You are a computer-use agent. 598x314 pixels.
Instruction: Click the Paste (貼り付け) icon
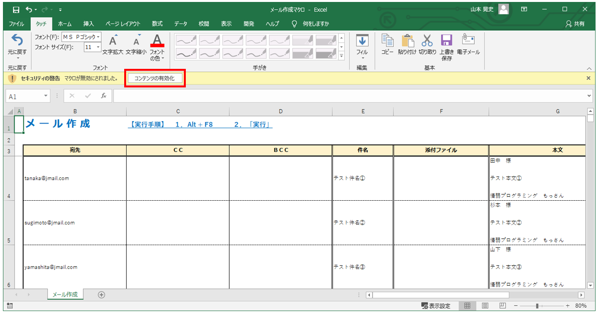click(x=408, y=41)
